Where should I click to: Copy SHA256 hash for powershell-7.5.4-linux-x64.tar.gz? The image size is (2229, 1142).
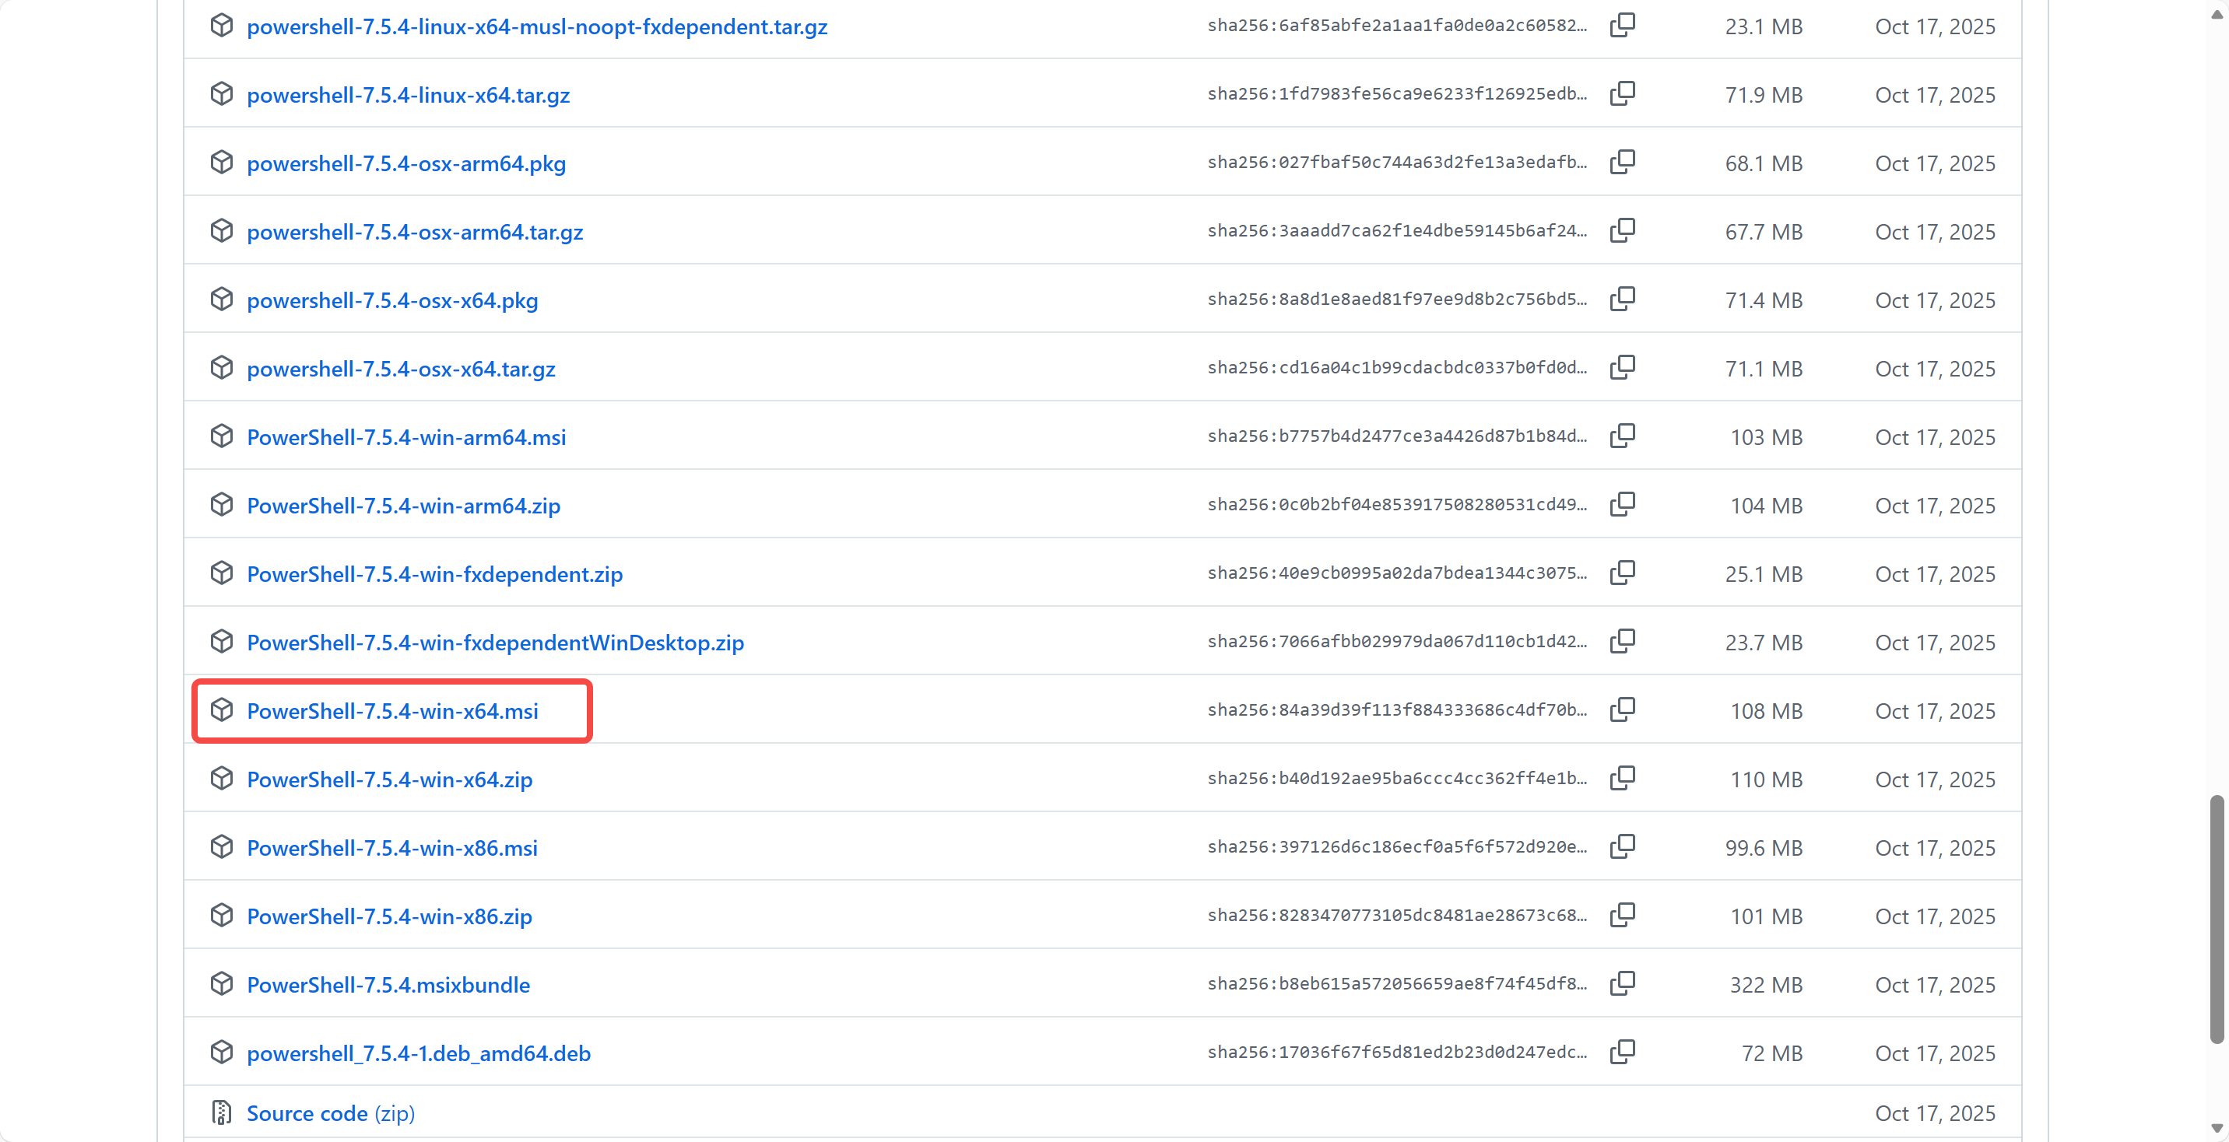pyautogui.click(x=1623, y=94)
